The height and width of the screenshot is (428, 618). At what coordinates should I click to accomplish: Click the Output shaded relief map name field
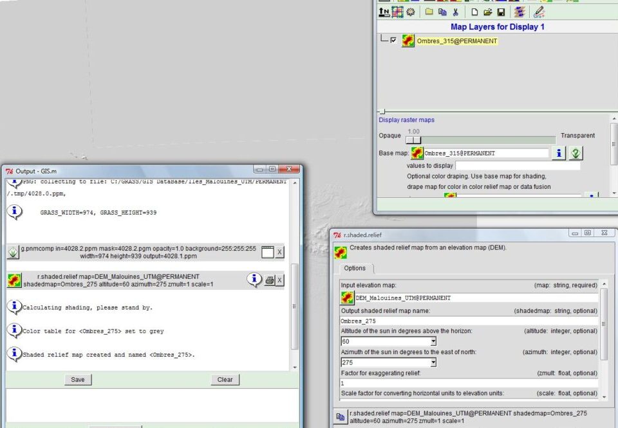pos(469,321)
